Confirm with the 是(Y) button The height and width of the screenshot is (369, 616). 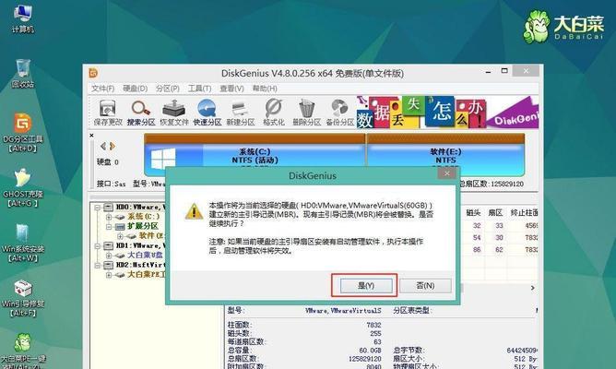[366, 286]
